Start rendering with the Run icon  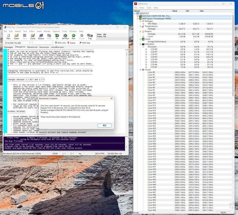74,37
